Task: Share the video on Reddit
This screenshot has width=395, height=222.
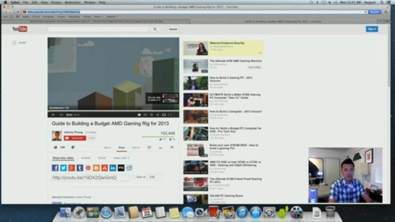Action: (x=129, y=168)
